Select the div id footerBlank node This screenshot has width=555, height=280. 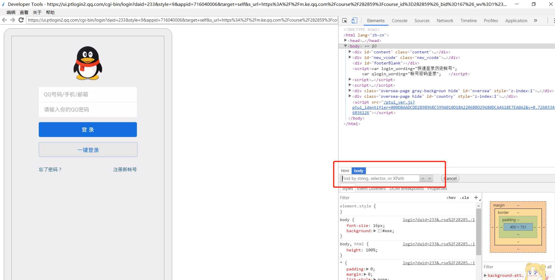pyautogui.click(x=386, y=63)
